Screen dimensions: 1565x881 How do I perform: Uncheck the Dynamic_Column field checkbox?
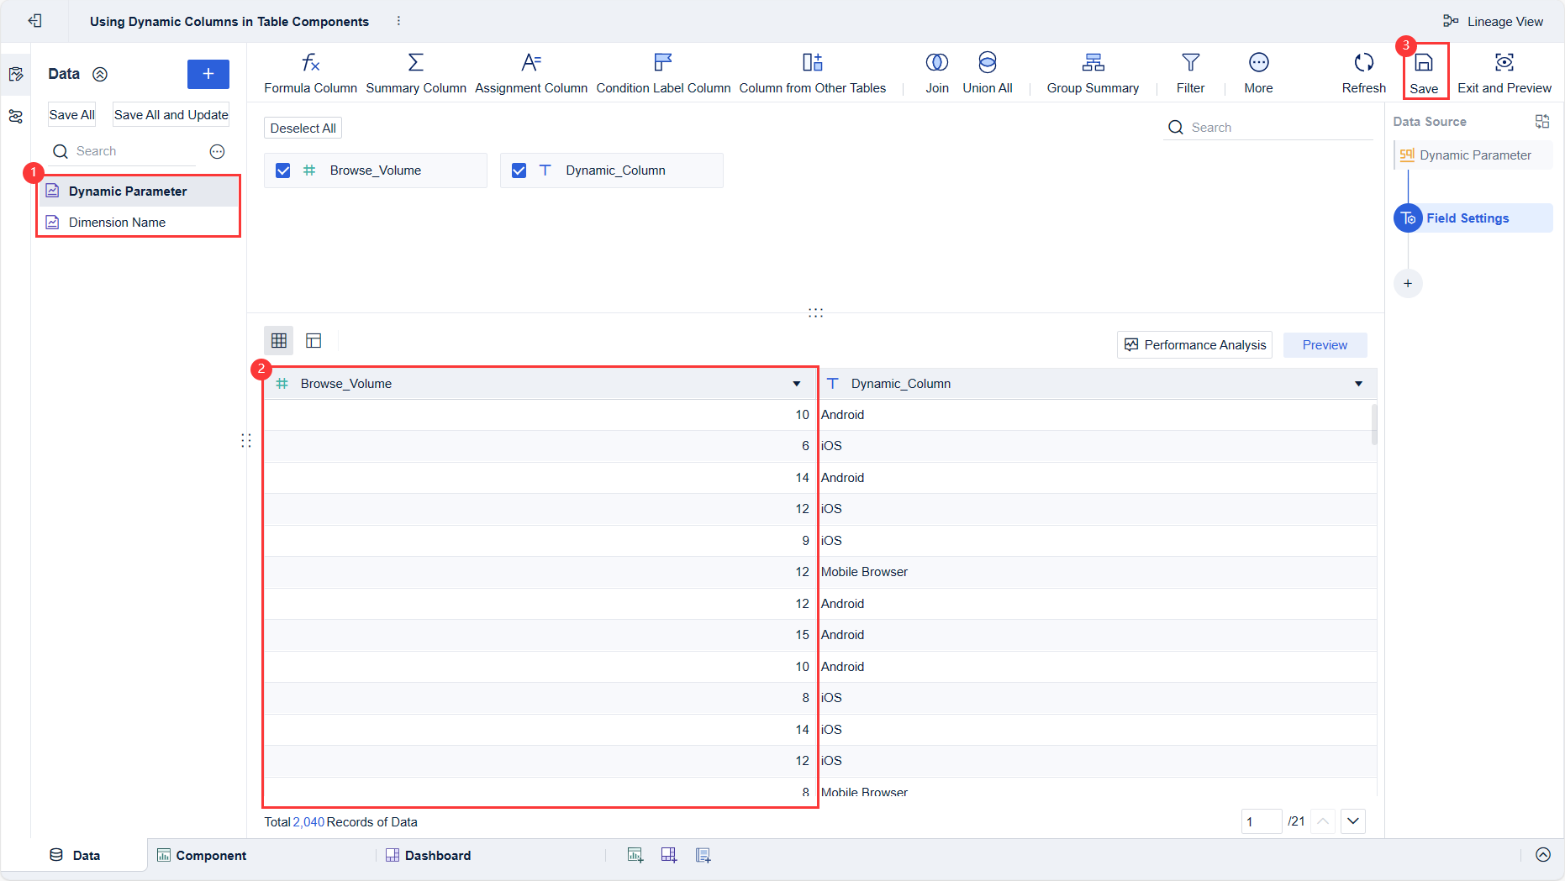pos(519,170)
